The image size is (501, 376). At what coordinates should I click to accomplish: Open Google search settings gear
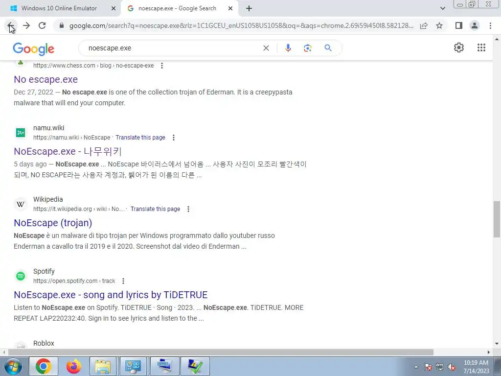click(x=459, y=47)
